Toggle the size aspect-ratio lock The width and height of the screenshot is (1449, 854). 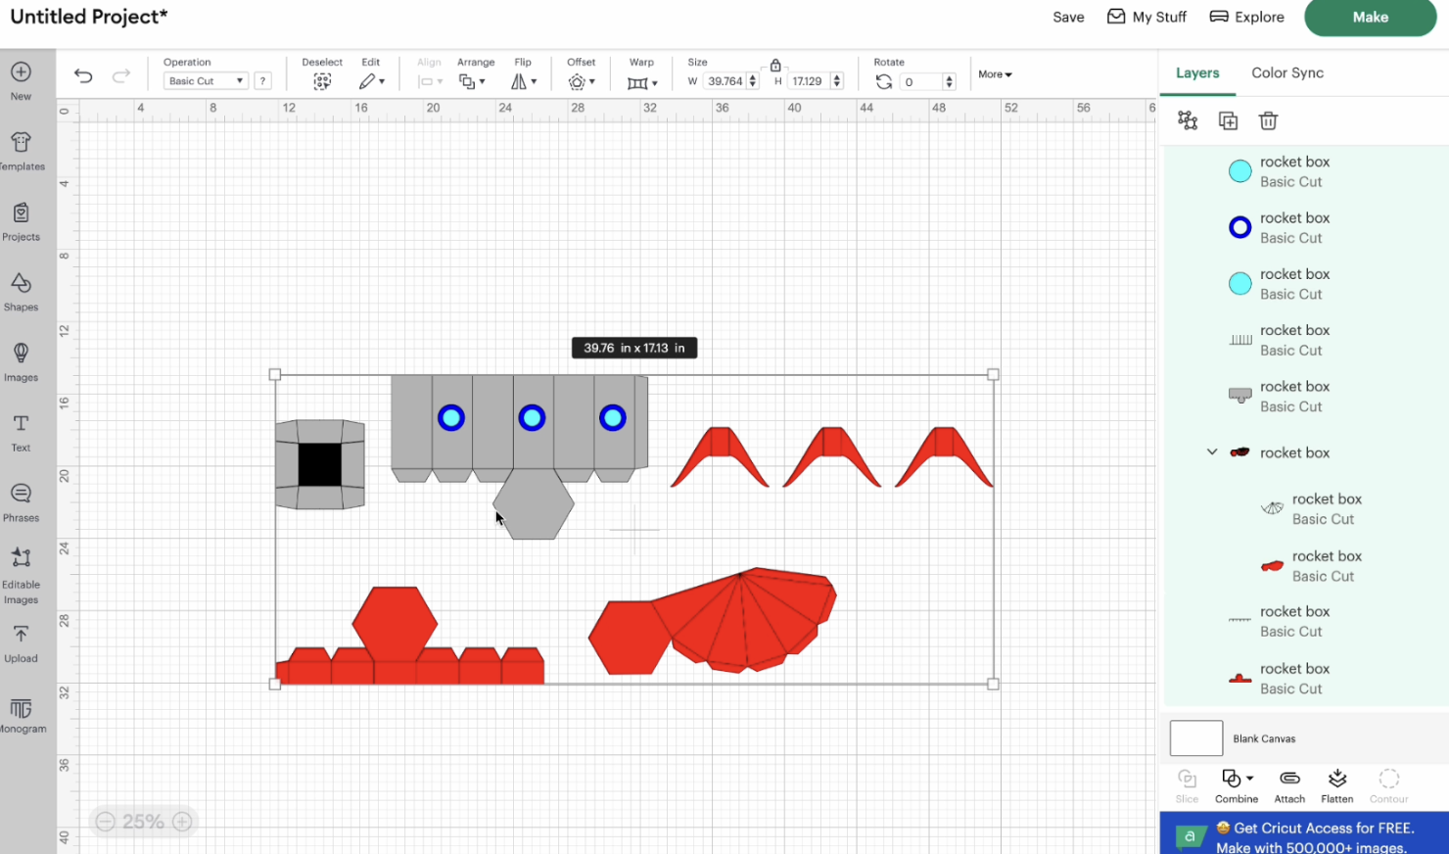pos(775,65)
